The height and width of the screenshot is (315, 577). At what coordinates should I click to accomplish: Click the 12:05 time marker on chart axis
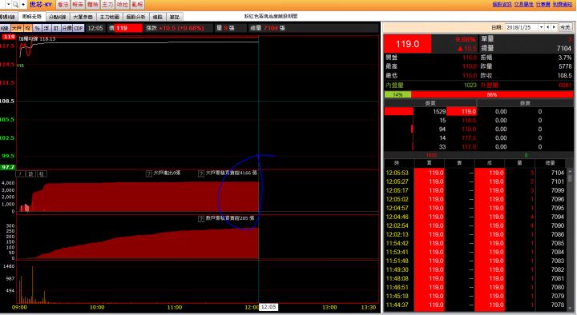268,307
